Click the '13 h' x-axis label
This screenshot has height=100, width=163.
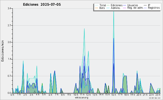tap(95, 95)
